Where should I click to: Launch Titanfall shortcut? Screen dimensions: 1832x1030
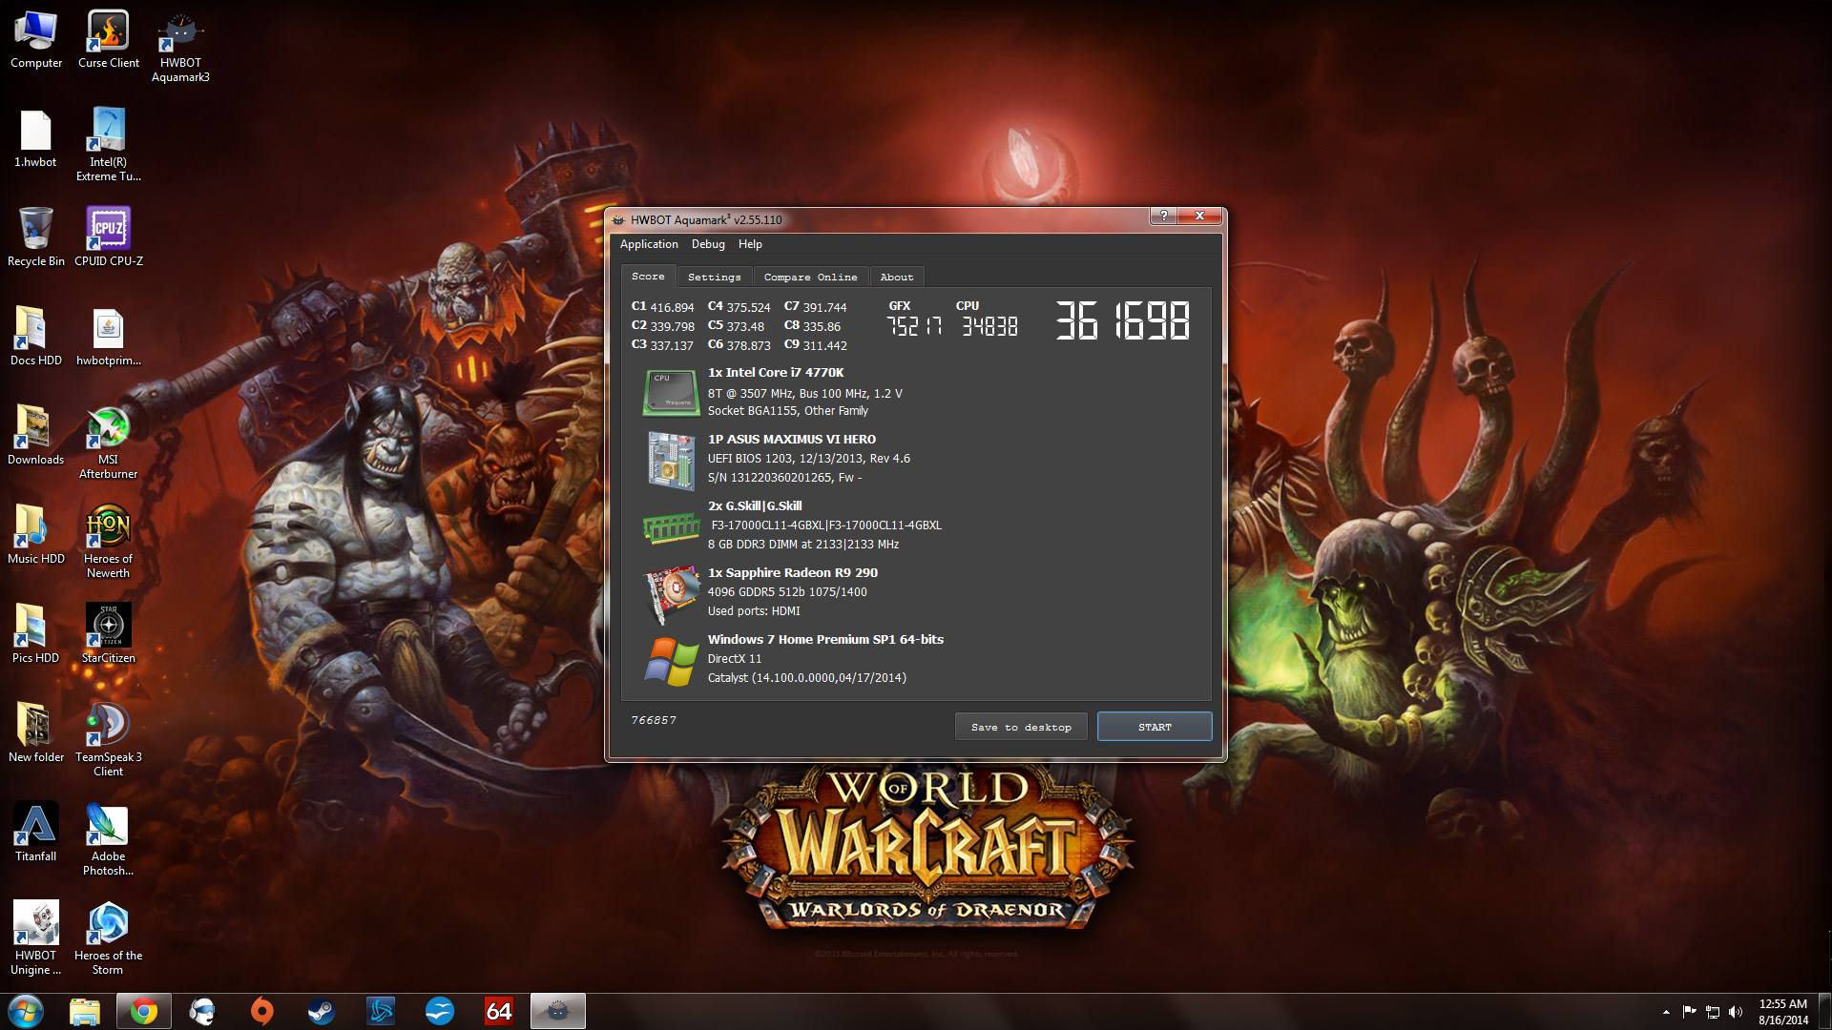(x=36, y=833)
